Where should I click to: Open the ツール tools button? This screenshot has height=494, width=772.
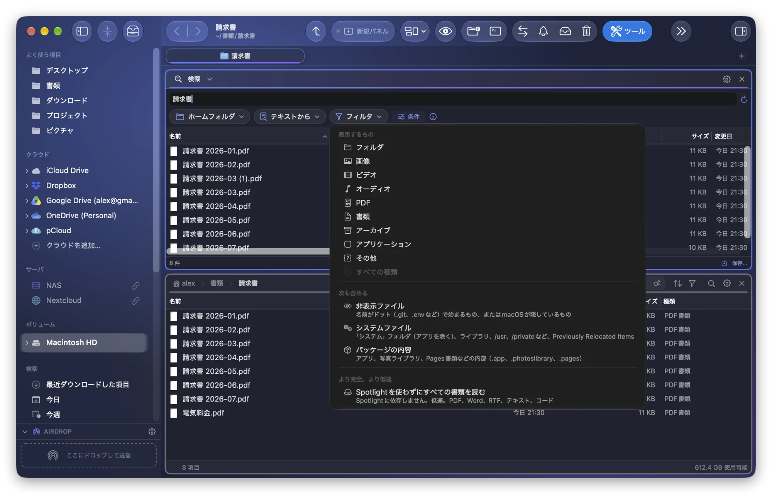click(627, 31)
